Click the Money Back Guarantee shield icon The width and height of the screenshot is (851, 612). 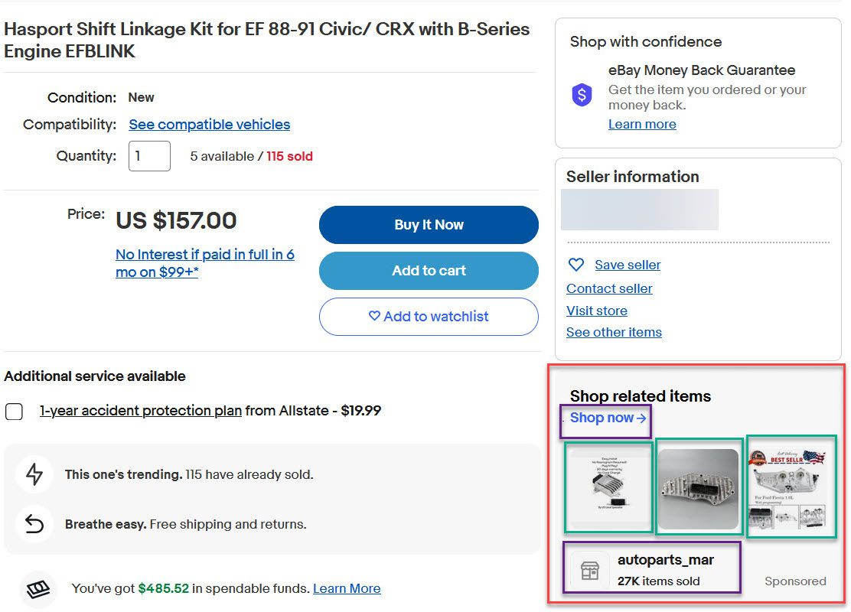tap(582, 95)
